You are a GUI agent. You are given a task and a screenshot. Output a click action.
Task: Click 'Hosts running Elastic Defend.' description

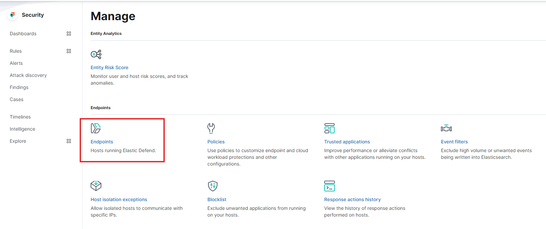click(123, 150)
